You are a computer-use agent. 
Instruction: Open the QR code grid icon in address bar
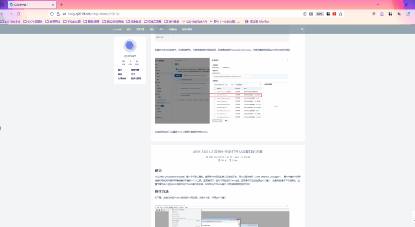[328, 14]
